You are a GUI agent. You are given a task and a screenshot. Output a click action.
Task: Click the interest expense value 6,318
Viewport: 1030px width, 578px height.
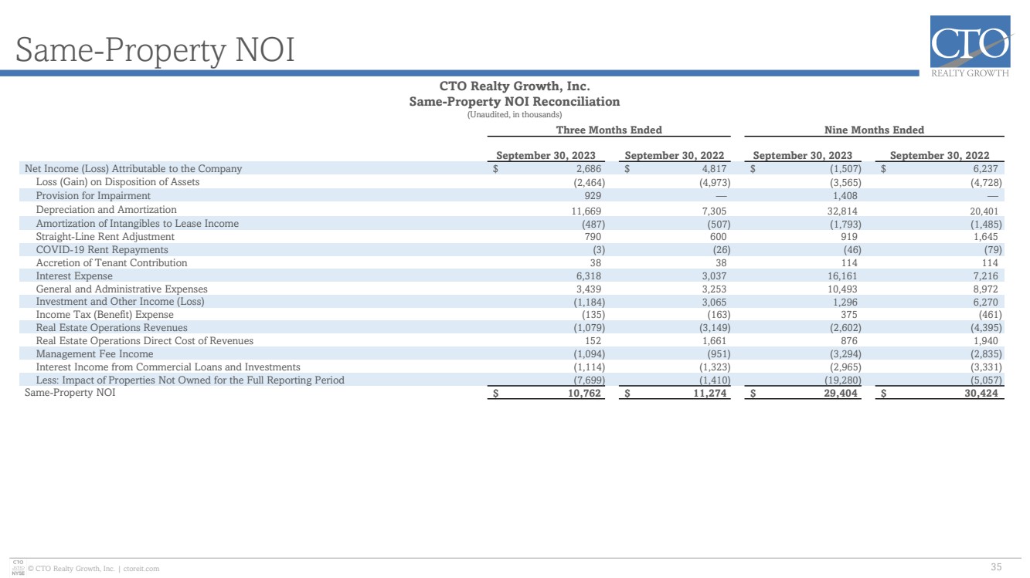(x=587, y=277)
